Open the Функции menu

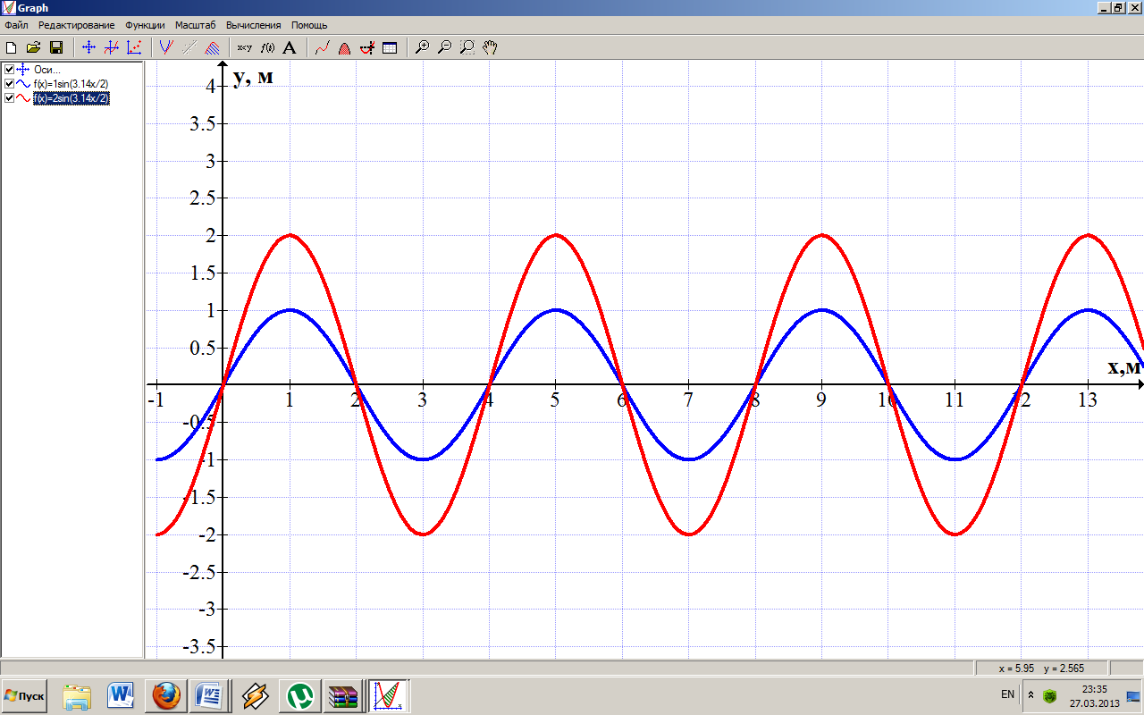pyautogui.click(x=145, y=25)
